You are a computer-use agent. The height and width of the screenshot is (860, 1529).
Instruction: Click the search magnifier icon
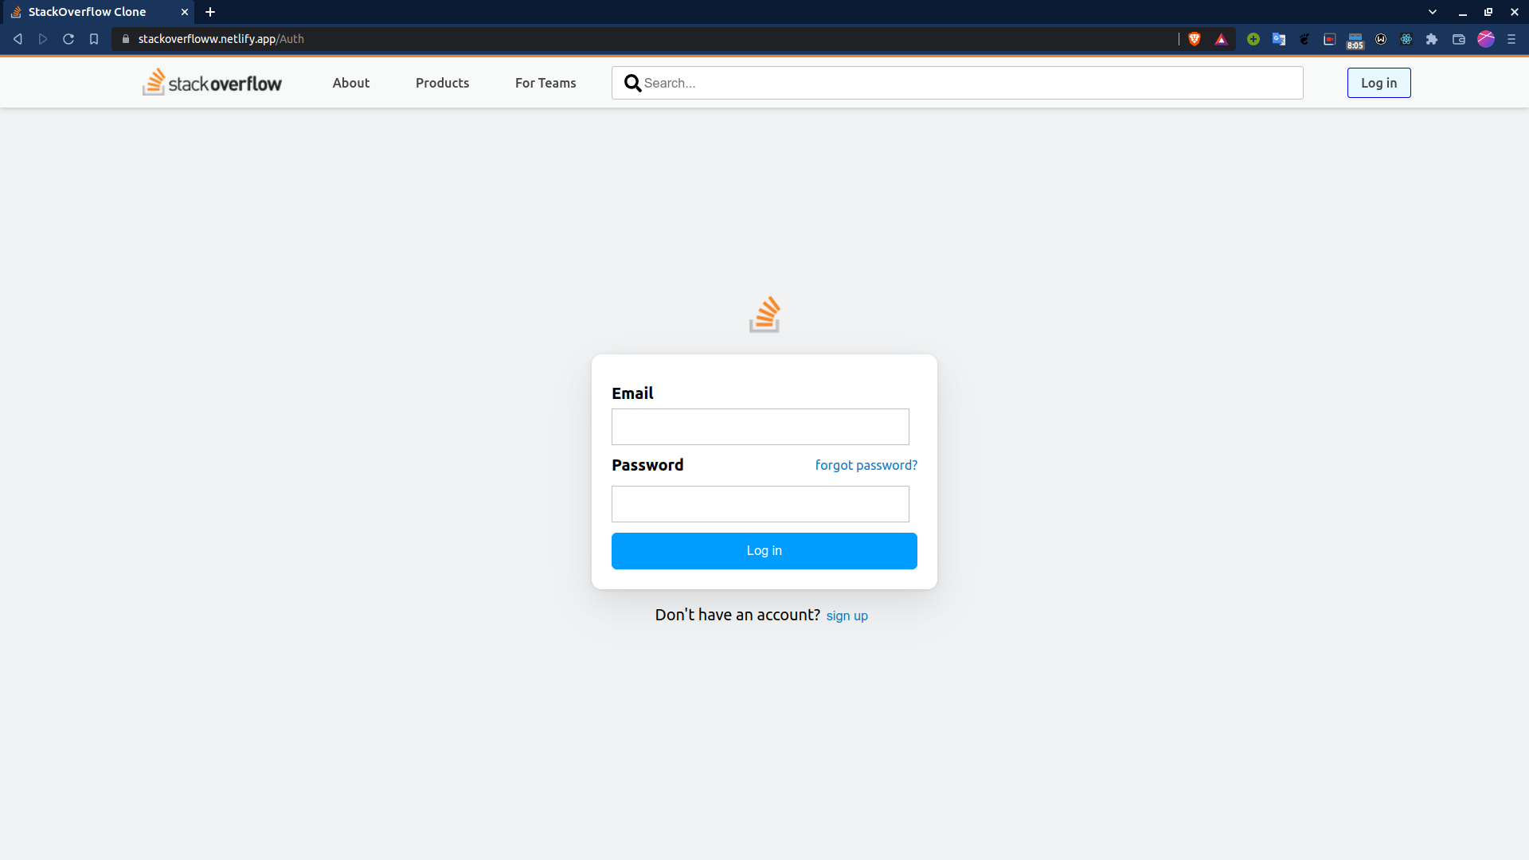click(x=632, y=83)
